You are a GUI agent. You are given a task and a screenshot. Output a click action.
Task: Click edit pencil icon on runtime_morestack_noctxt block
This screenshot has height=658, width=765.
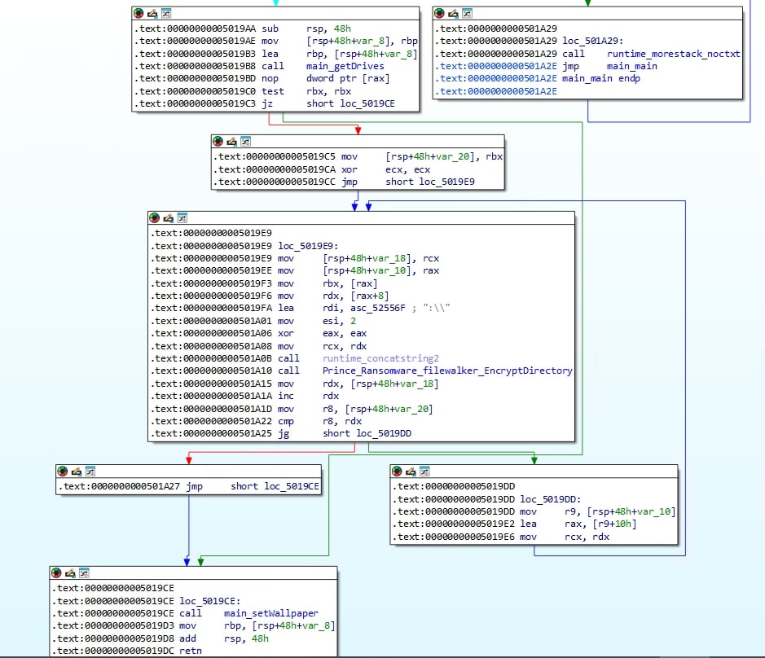(x=454, y=14)
